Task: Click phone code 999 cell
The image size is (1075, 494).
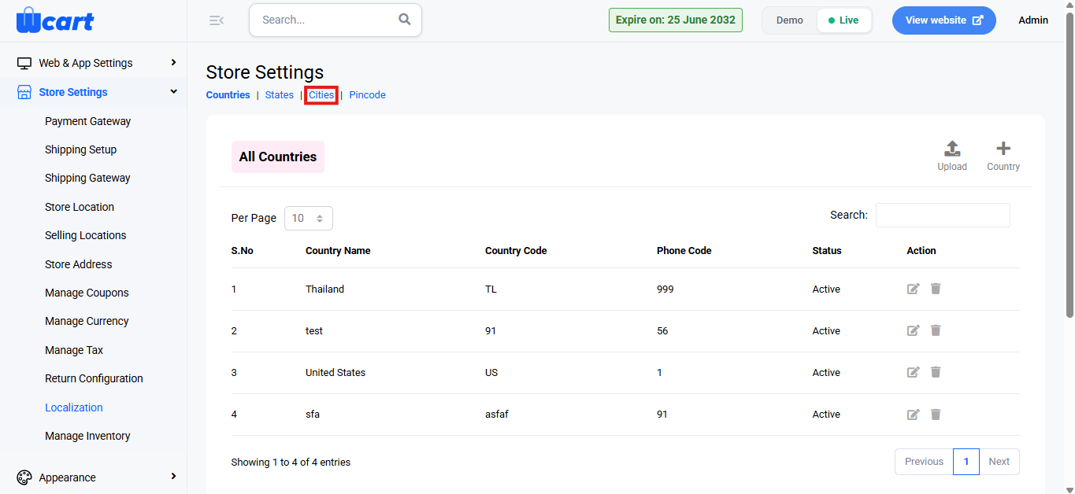Action: 665,289
